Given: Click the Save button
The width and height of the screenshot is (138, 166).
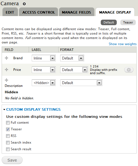Looking at the screenshot, I should tap(12, 160).
